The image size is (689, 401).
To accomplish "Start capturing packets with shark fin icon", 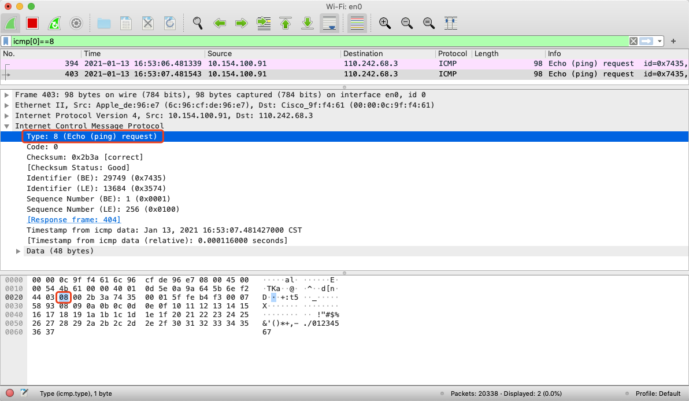I will click(x=11, y=23).
